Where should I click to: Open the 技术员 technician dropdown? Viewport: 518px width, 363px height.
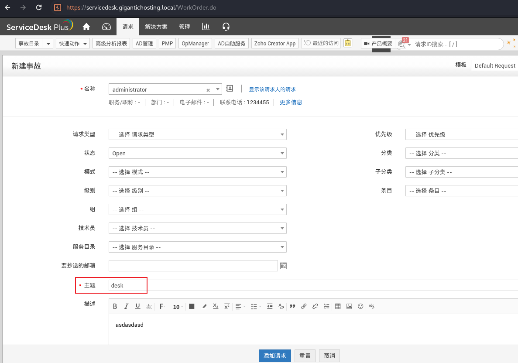[197, 228]
